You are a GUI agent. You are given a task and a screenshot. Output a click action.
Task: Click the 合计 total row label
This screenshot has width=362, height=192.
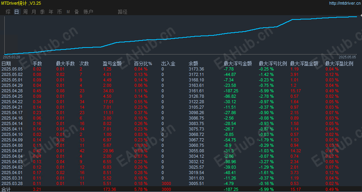6,189
